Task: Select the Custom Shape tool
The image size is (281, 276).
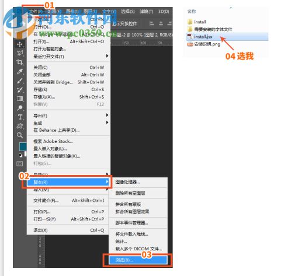Action: (x=20, y=126)
